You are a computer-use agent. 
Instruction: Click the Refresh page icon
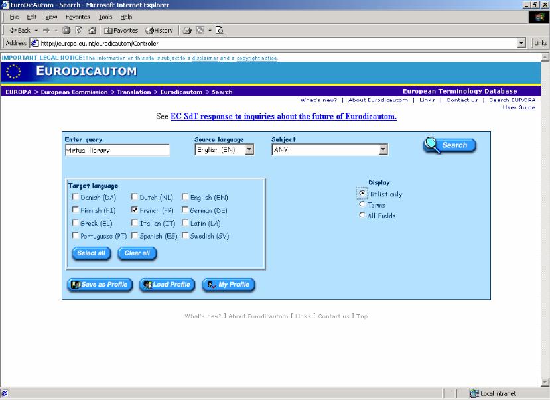pyautogui.click(x=79, y=31)
